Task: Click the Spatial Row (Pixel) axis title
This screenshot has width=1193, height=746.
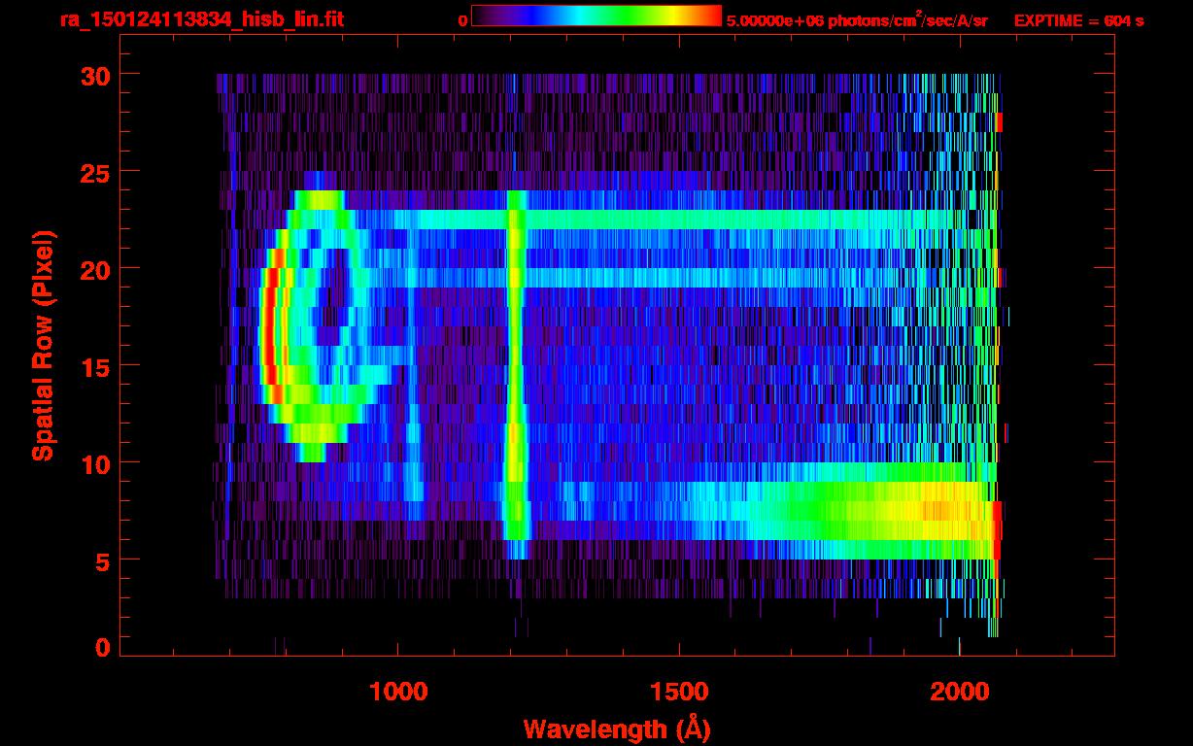Action: point(43,346)
